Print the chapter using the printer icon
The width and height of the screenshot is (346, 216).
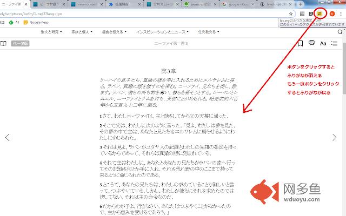tap(311, 43)
